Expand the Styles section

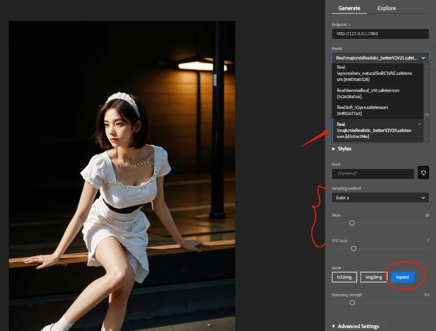click(341, 149)
